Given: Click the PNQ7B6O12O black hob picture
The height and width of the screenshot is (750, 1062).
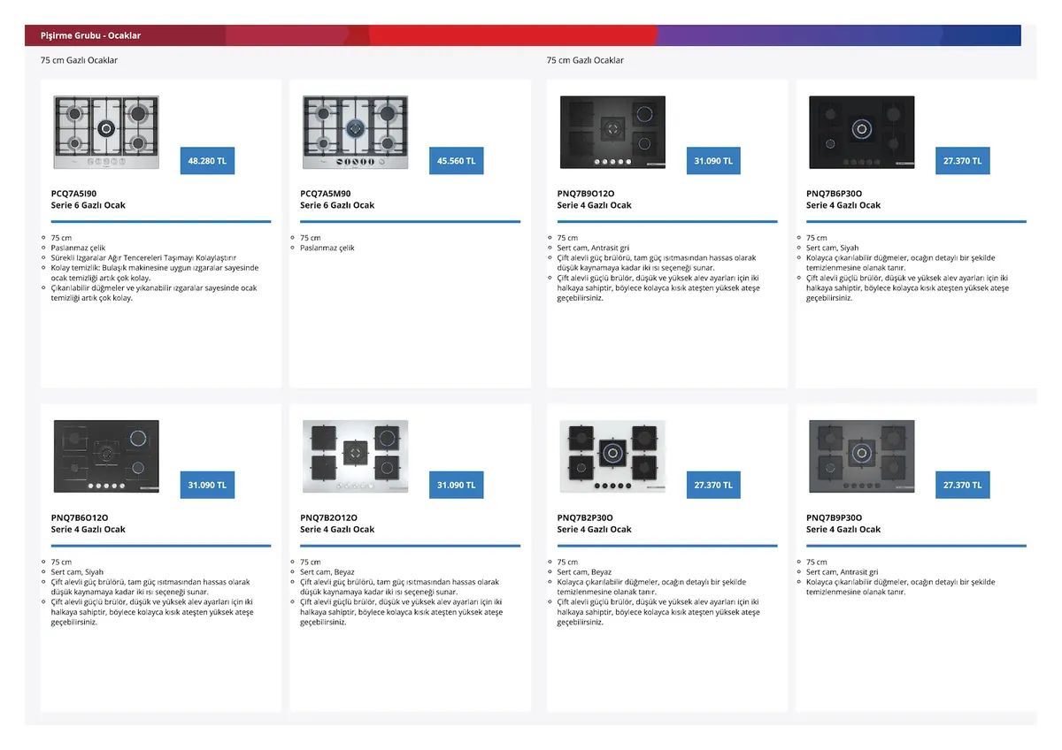Looking at the screenshot, I should [106, 456].
